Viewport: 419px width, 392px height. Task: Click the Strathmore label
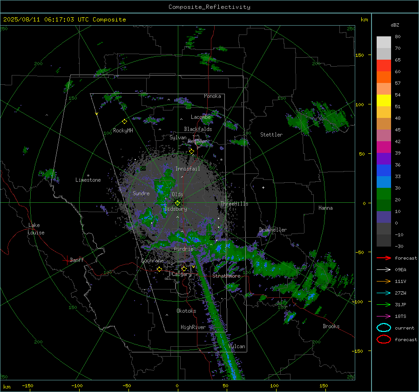226,276
